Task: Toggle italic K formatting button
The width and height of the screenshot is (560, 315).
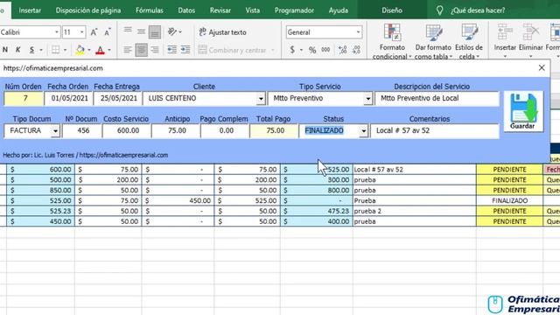Action: pyautogui.click(x=17, y=50)
